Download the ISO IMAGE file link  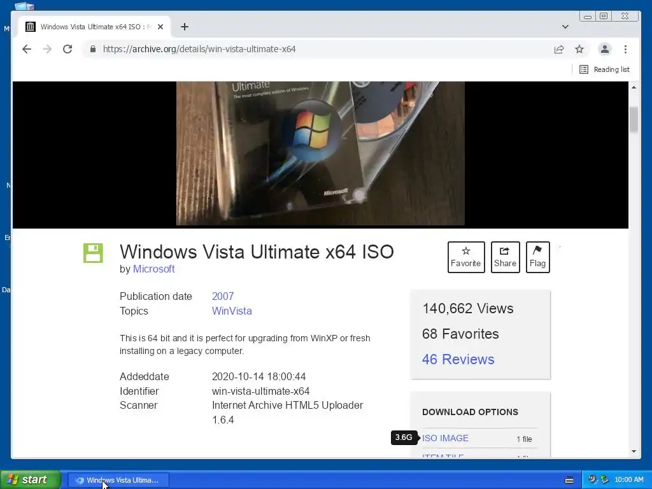(x=445, y=438)
